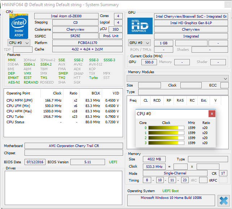The image size is (232, 209).
Task: Click the Stepping C0 field
Action: click(75, 22)
